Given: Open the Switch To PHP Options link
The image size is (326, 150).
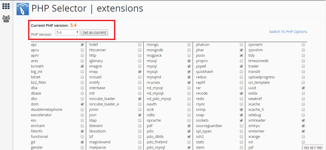Looking at the screenshot, I should point(288,32).
